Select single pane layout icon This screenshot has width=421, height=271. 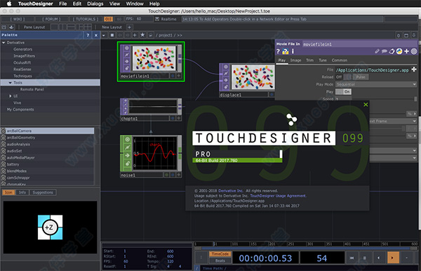tap(54, 27)
